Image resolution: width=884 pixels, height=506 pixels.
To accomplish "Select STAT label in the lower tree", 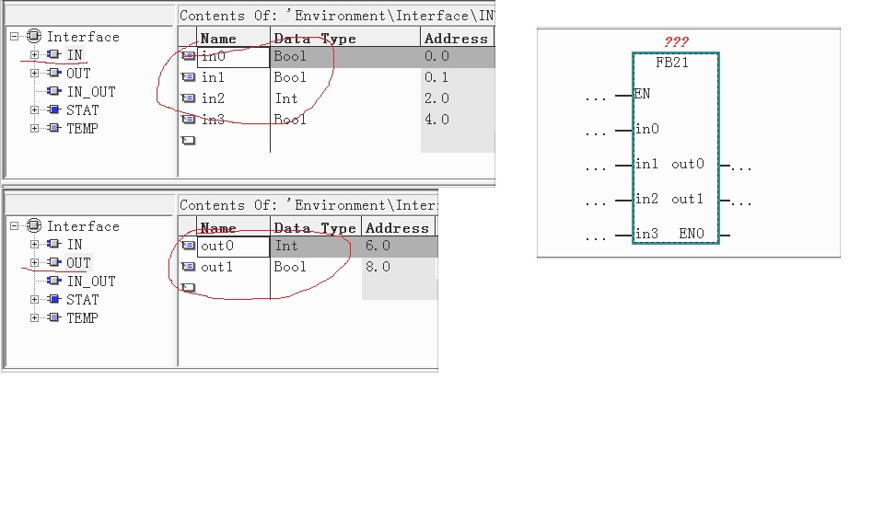I will click(82, 300).
